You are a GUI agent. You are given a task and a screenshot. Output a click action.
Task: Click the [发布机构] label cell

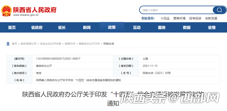19,66
